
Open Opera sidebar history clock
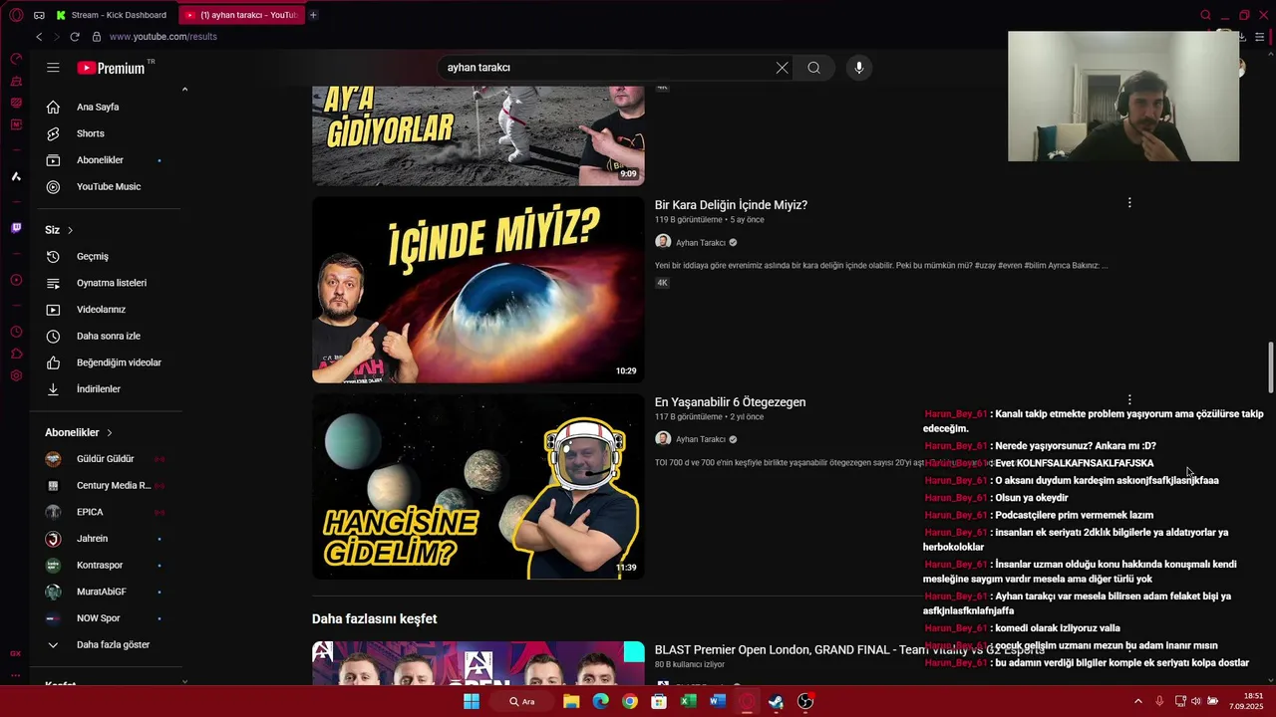click(16, 332)
